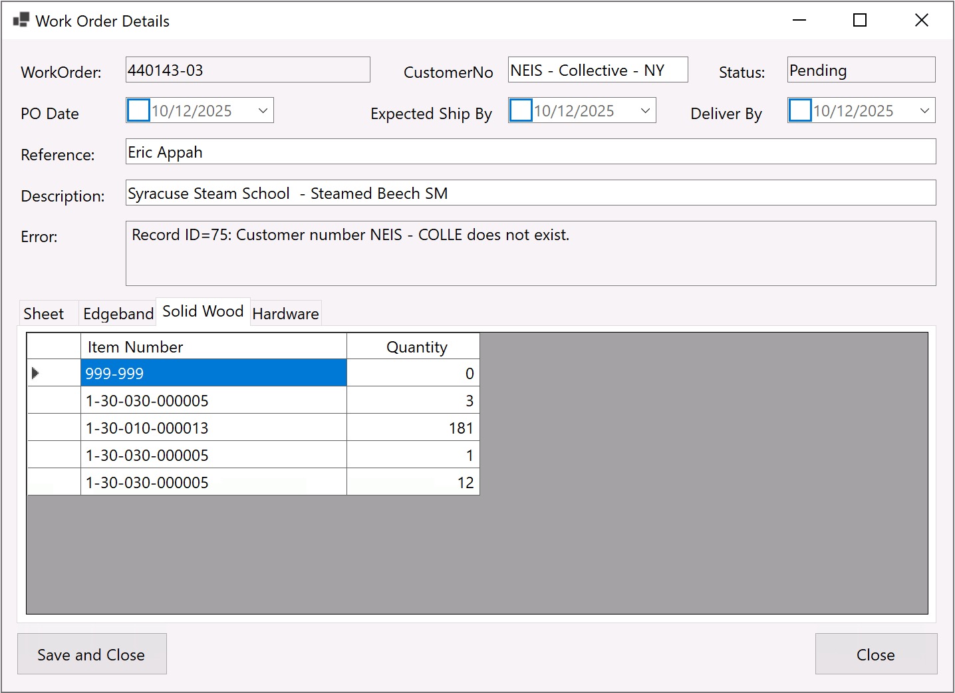Enable the PO Date checkbox
Image resolution: width=955 pixels, height=693 pixels.
point(138,110)
